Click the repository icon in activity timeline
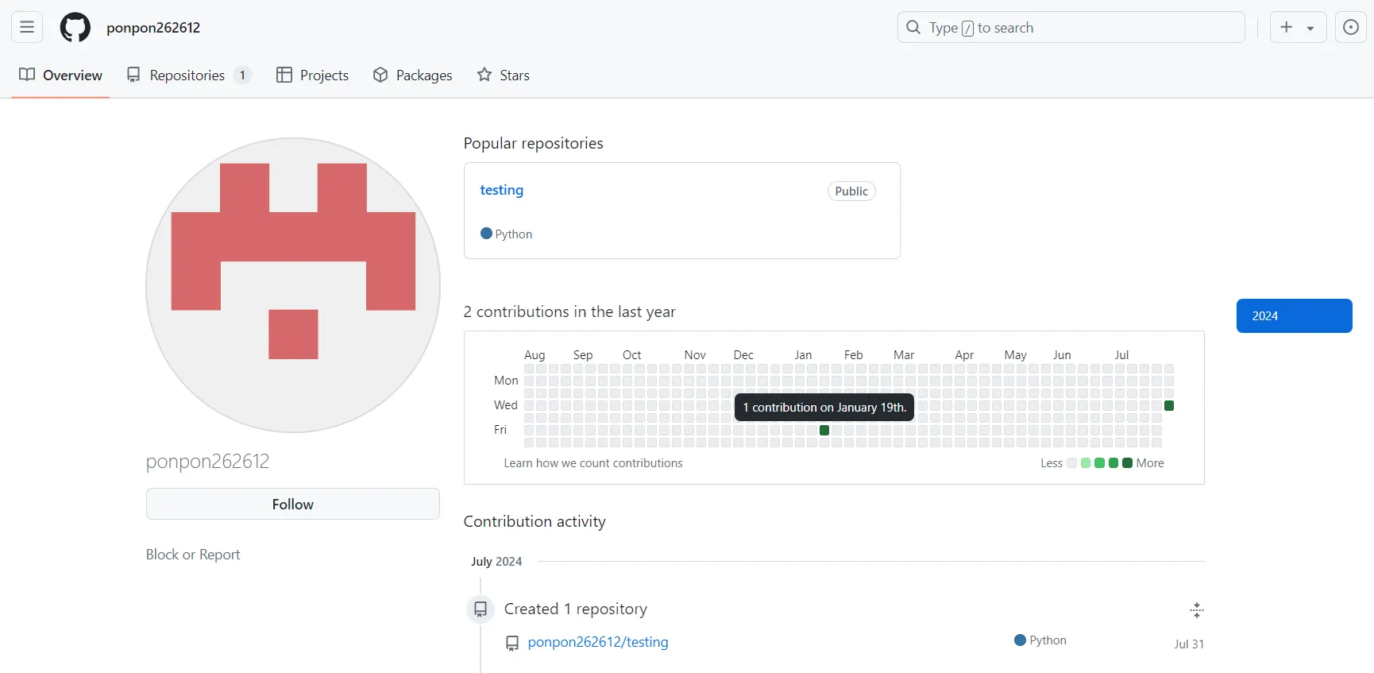The width and height of the screenshot is (1374, 673). tap(481, 609)
